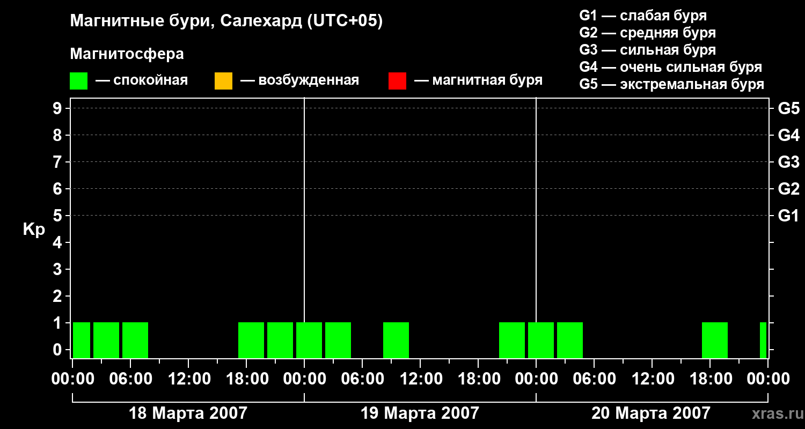Image resolution: width=805 pixels, height=429 pixels.
Task: Click legend line 'G2 — средняя буря'
Action: [648, 33]
